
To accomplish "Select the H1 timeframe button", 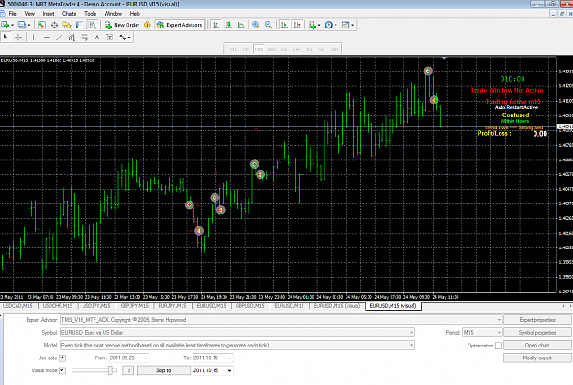I will click(x=284, y=49).
